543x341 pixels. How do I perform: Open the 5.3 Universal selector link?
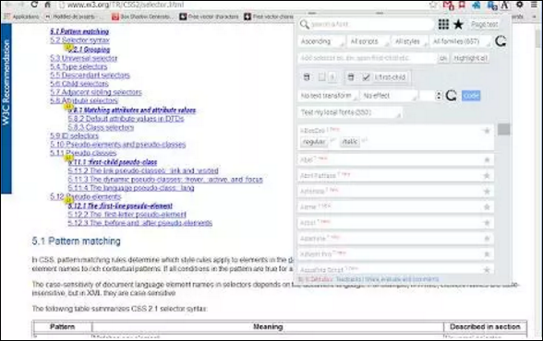click(83, 58)
